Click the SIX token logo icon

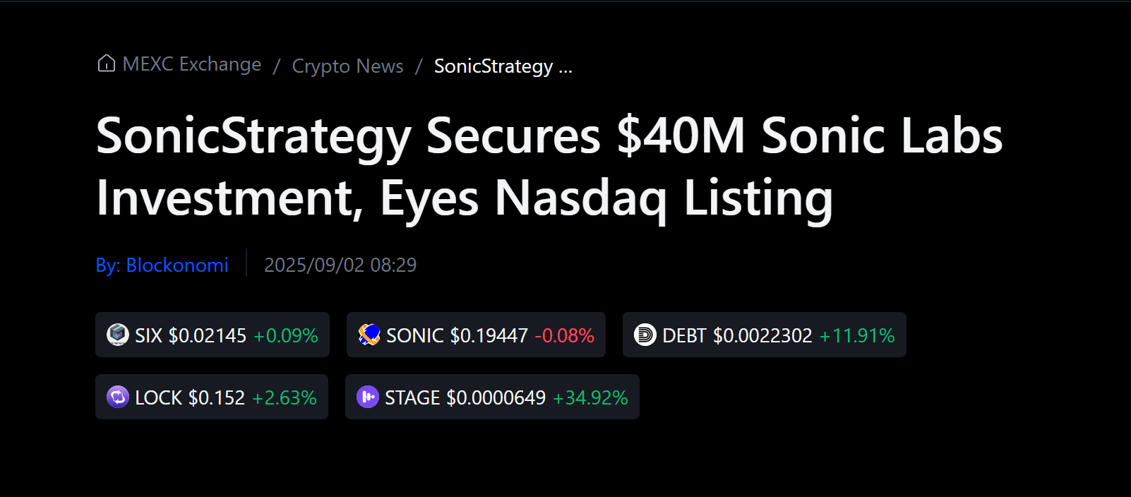118,335
